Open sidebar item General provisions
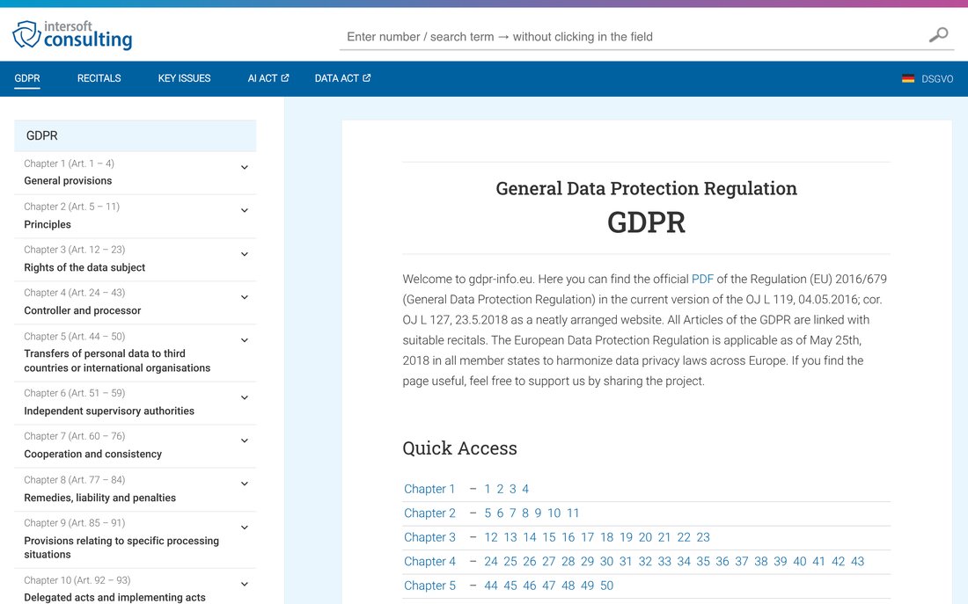The width and height of the screenshot is (968, 604). coord(68,181)
